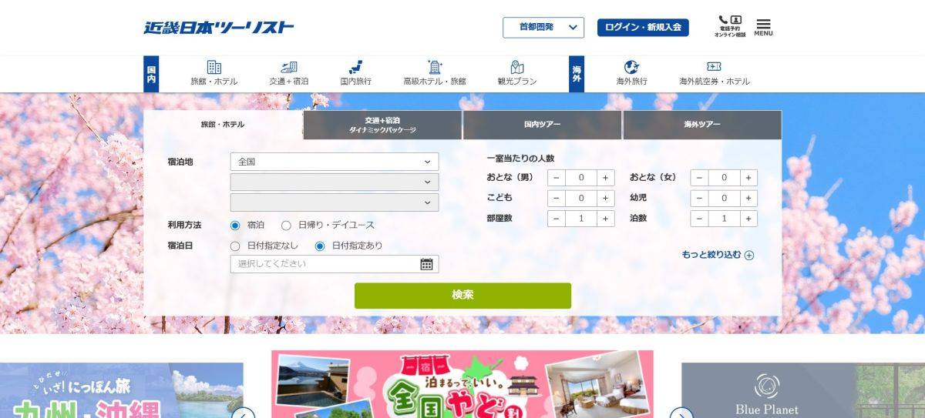Screen dimensions: 925x418
Task: Increase こども count with plus
Action: (606, 199)
